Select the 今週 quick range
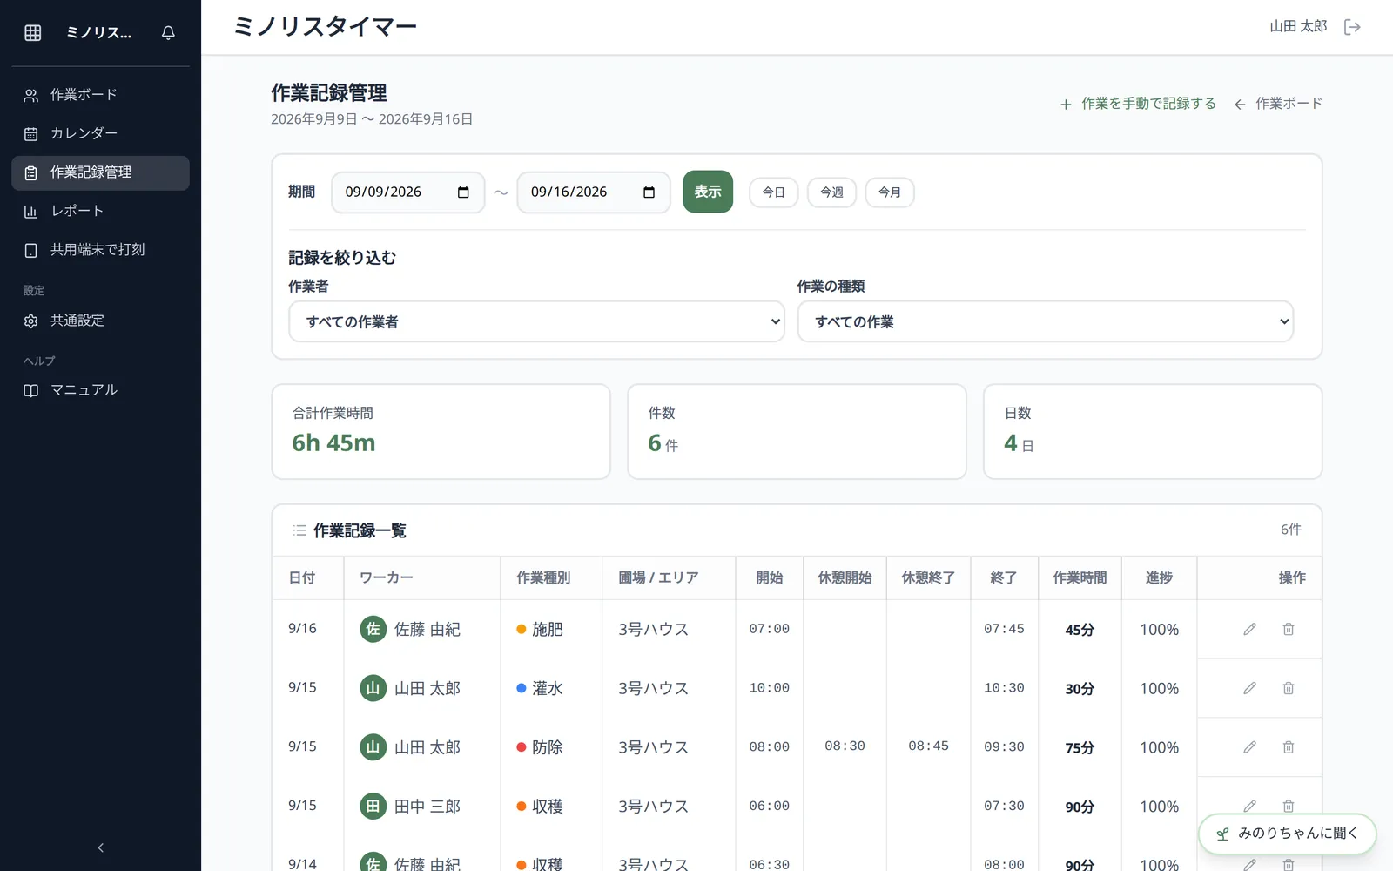The image size is (1393, 871). (831, 192)
